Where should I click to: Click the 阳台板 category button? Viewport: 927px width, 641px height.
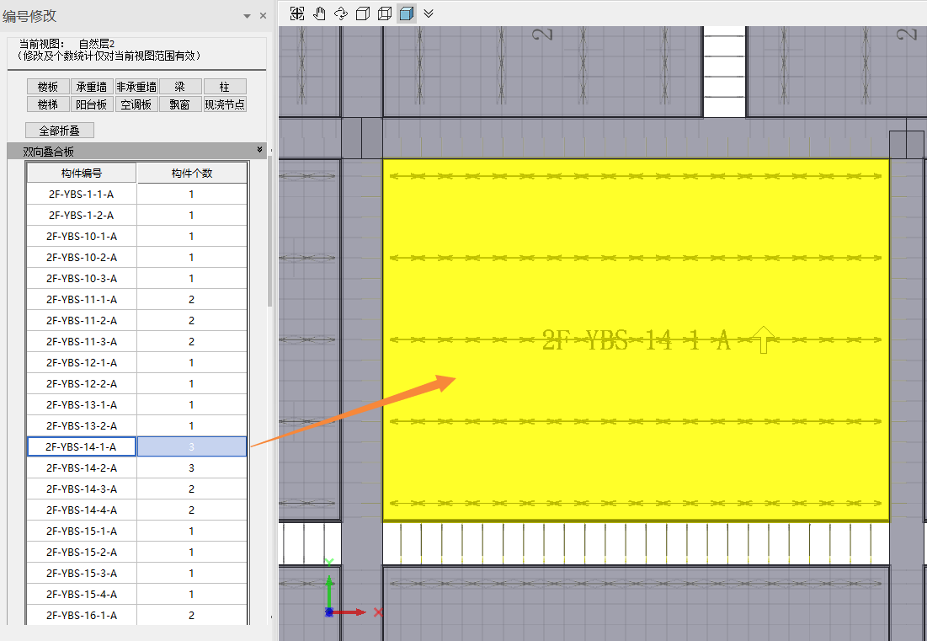click(92, 104)
